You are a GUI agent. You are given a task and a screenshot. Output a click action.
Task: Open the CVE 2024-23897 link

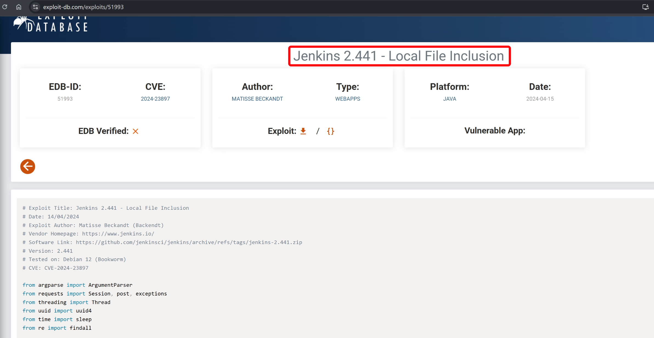pyautogui.click(x=155, y=99)
